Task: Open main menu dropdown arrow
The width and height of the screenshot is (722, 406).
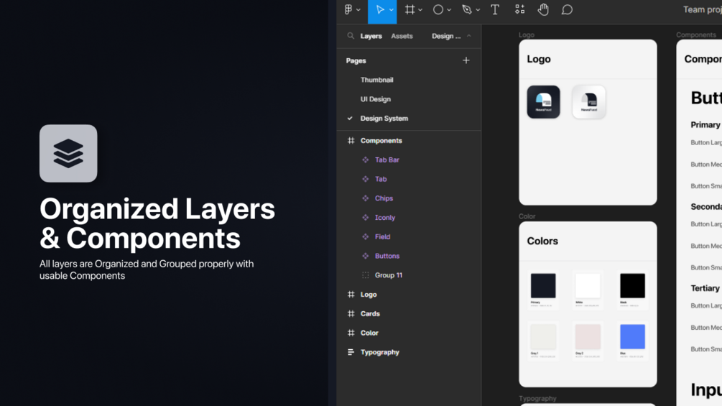Action: (x=358, y=10)
